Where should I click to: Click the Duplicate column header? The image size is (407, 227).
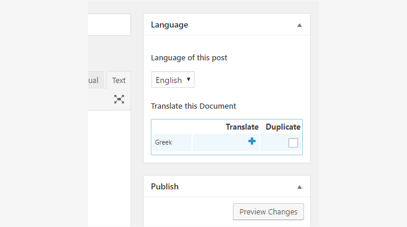283,127
